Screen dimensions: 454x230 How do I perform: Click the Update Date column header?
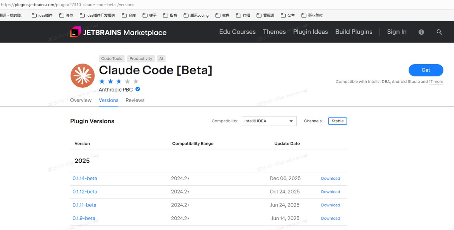(287, 144)
